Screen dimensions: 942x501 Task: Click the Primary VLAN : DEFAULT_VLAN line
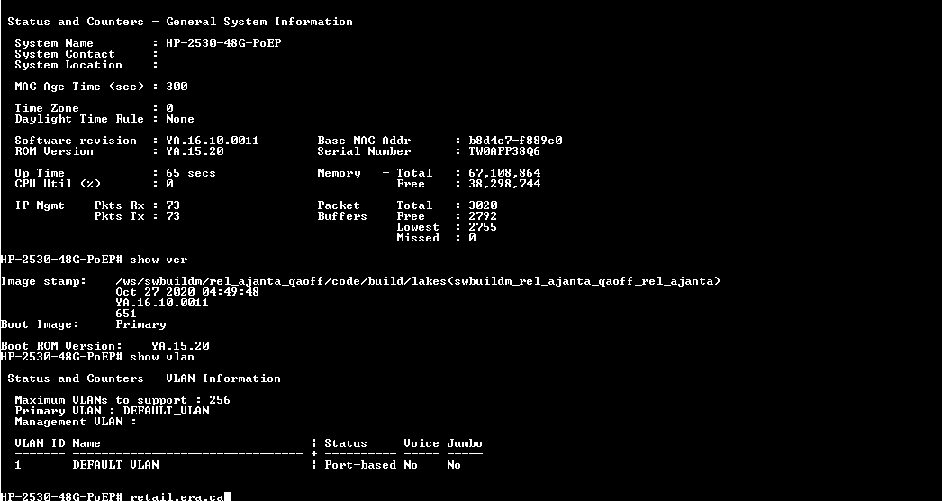[x=112, y=412]
